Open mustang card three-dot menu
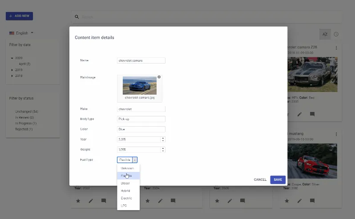Image resolution: width=355 pixels, height=219 pixels. click(336, 134)
